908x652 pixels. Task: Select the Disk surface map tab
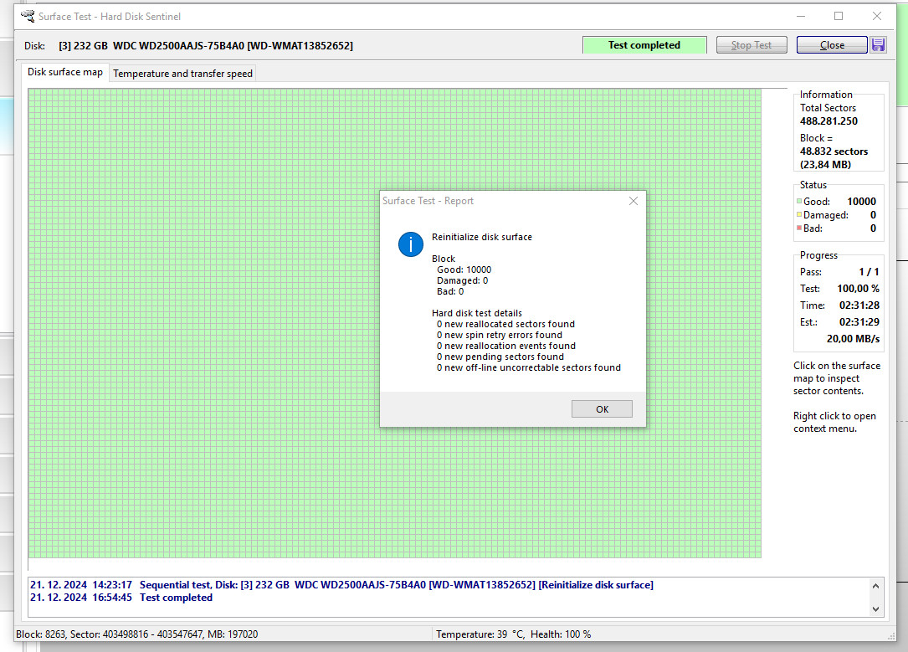(x=65, y=73)
